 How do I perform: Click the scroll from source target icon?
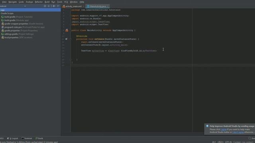coord(45,6)
